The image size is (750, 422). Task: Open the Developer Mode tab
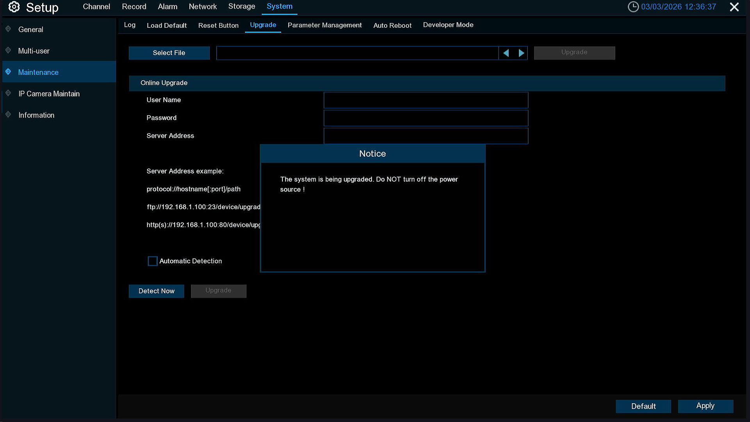coord(448,25)
